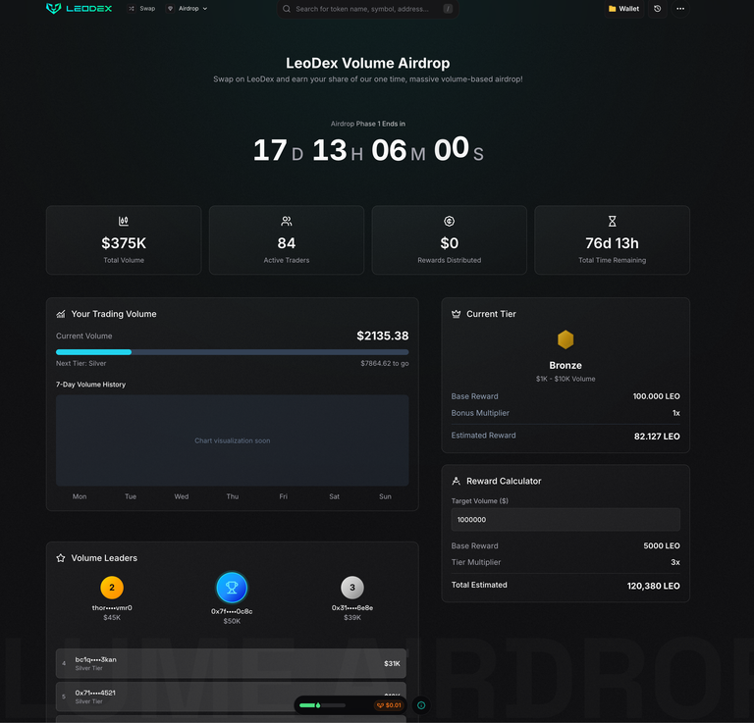Click the slash shortcut badge in search
The height and width of the screenshot is (723, 754).
pyautogui.click(x=448, y=9)
